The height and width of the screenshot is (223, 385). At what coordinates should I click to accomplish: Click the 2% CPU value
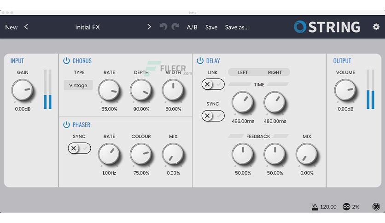[356, 207]
